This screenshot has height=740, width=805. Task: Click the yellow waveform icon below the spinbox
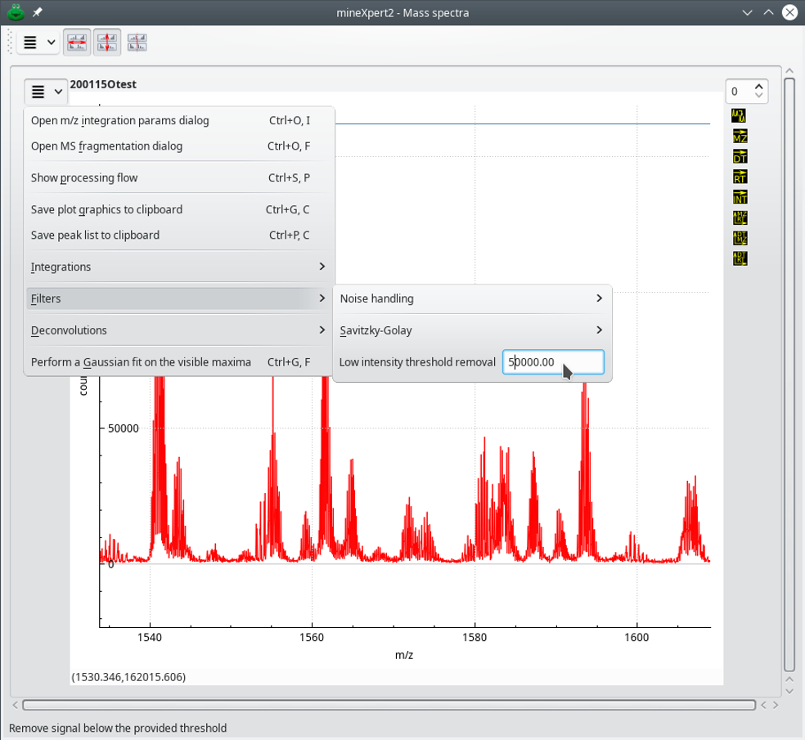point(739,116)
